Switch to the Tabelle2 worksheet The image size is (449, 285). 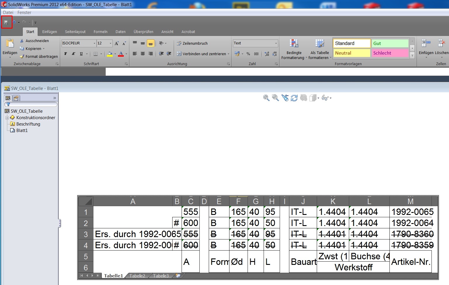(x=137, y=276)
